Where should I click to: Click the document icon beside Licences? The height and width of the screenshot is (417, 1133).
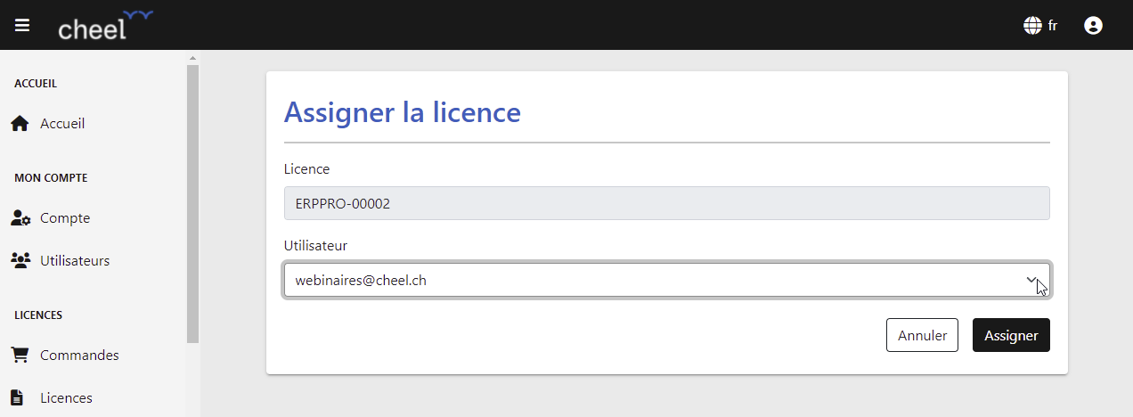pos(18,398)
